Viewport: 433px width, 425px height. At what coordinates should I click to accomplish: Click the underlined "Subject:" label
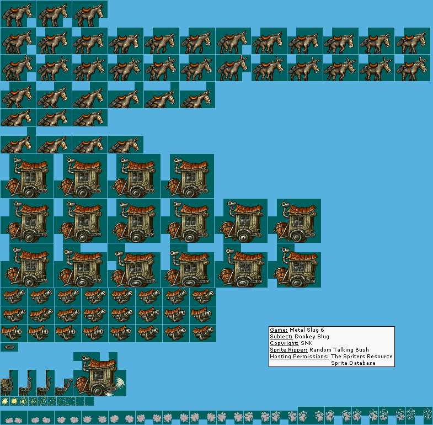[281, 337]
